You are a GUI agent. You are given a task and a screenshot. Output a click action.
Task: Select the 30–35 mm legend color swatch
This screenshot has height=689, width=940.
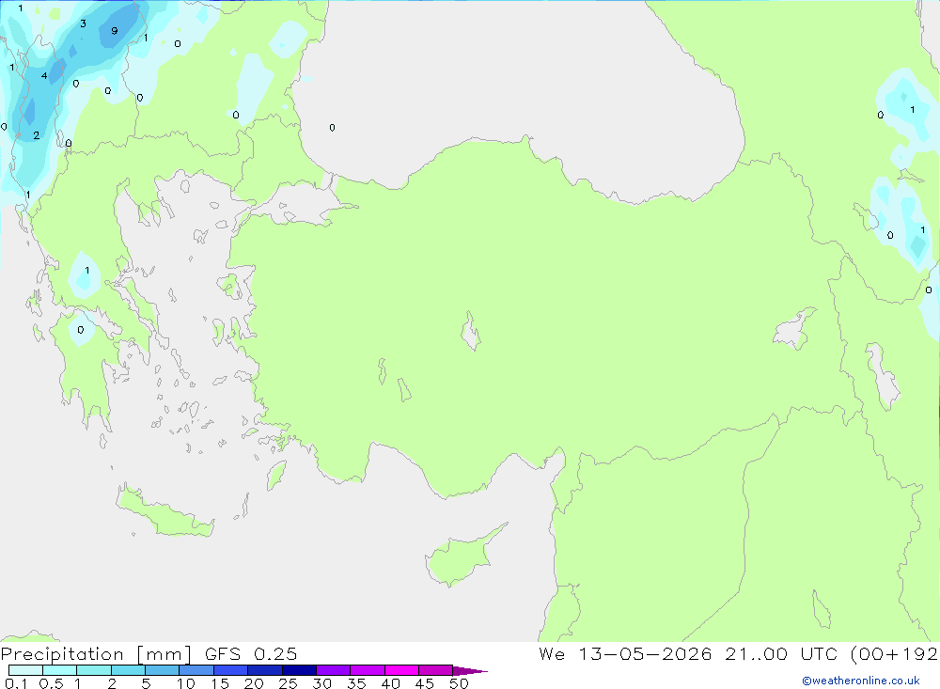click(x=334, y=670)
